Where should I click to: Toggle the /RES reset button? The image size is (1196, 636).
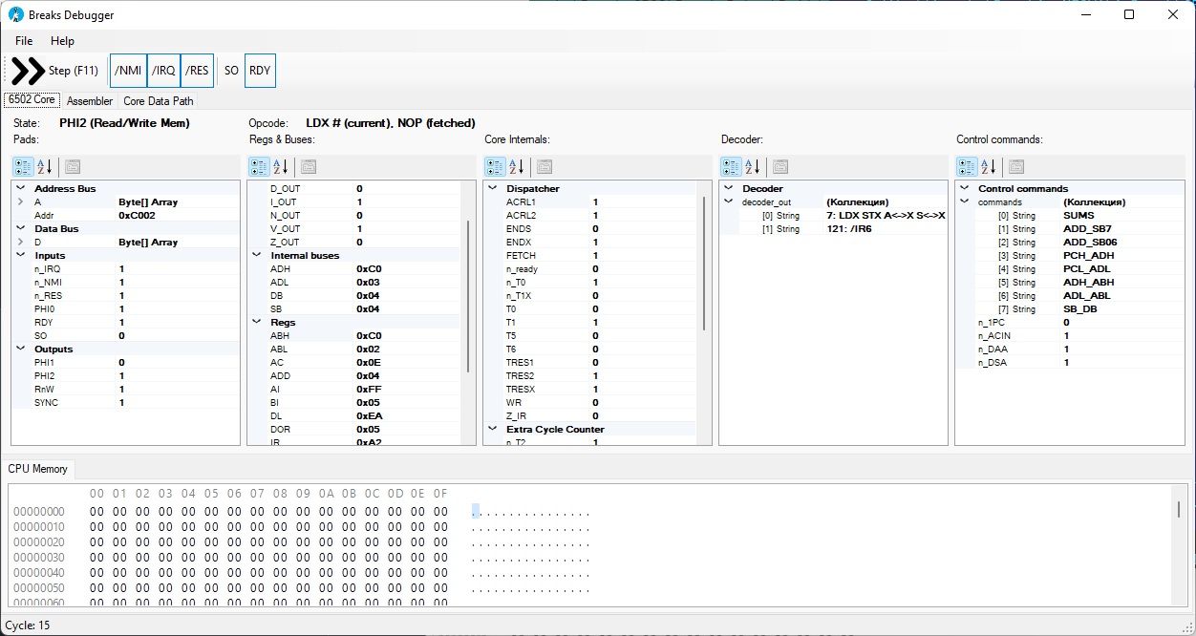point(197,71)
